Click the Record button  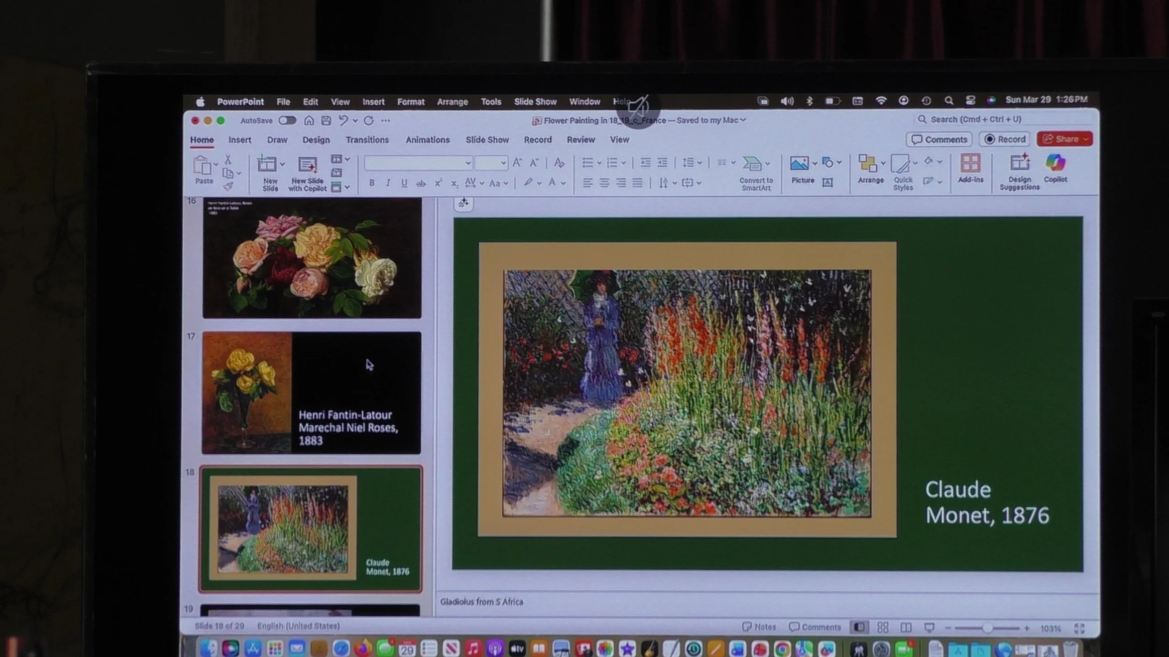(x=1004, y=139)
